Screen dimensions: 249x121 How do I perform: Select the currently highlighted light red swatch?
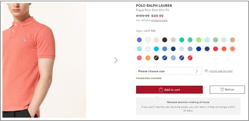[233, 49]
